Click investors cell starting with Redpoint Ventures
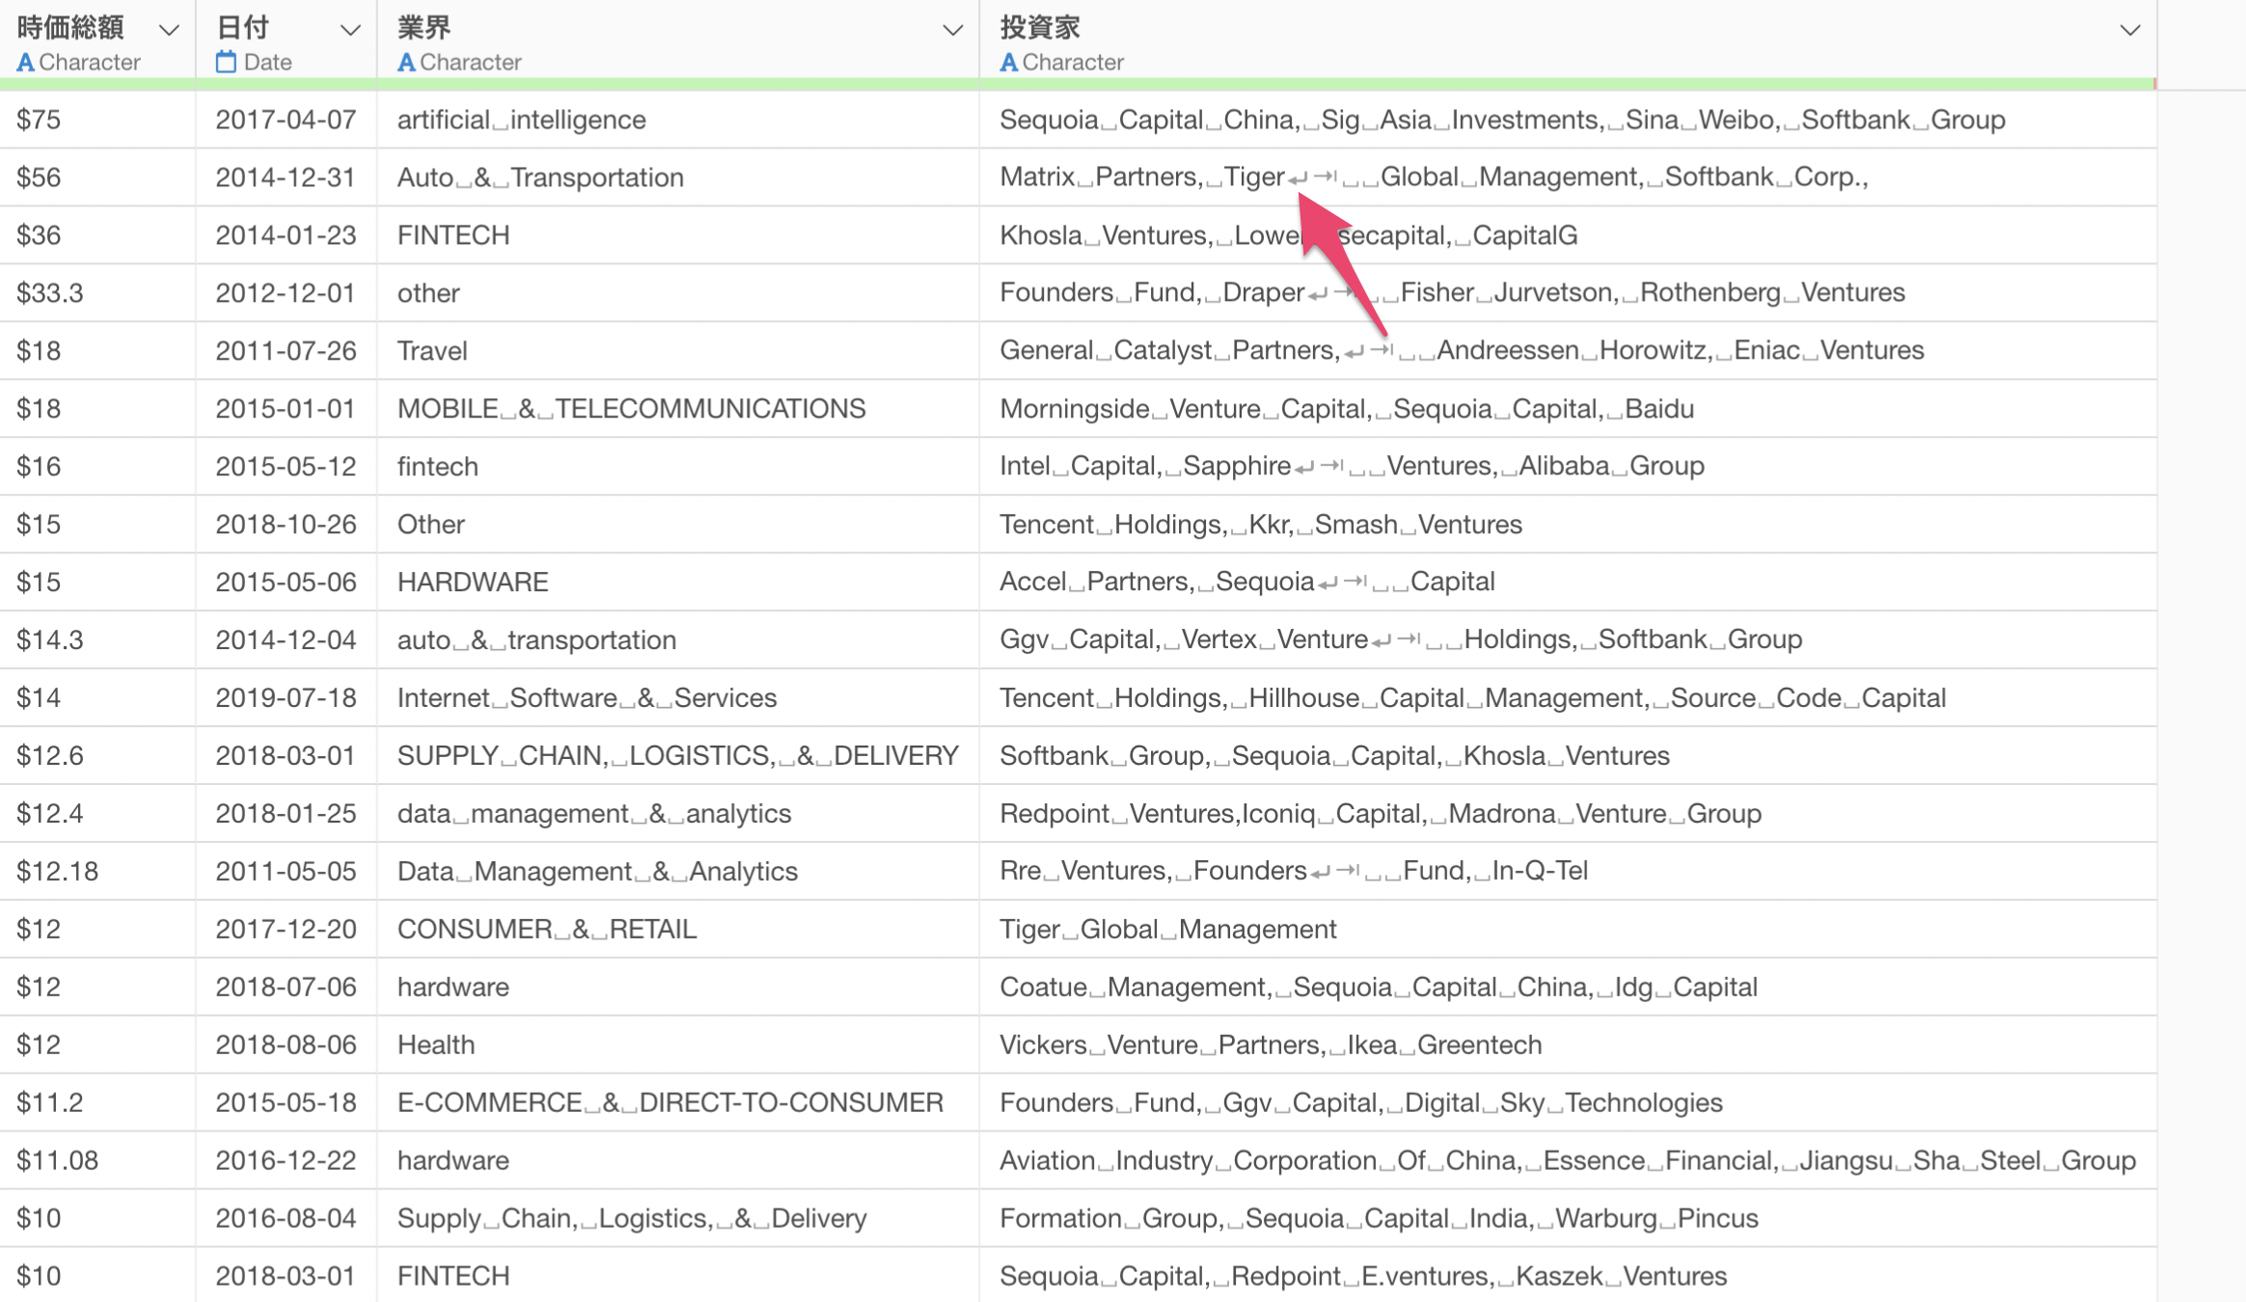 pyautogui.click(x=1568, y=814)
